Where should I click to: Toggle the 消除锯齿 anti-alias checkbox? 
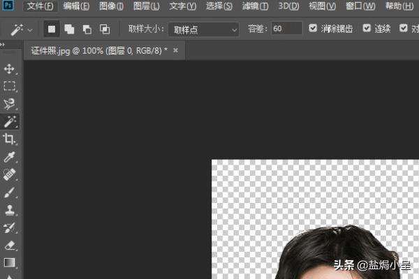point(314,29)
